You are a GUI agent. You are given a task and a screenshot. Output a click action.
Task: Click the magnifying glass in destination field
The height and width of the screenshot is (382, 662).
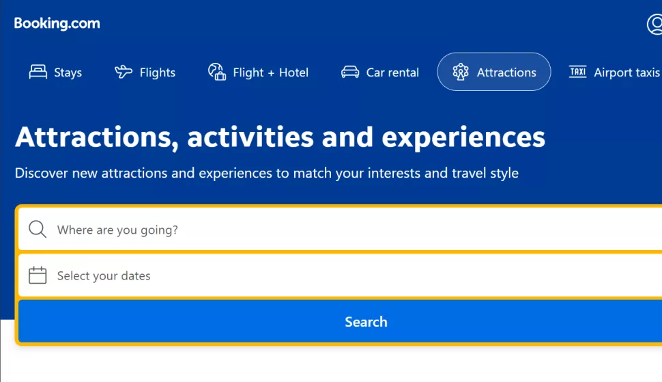tap(38, 230)
